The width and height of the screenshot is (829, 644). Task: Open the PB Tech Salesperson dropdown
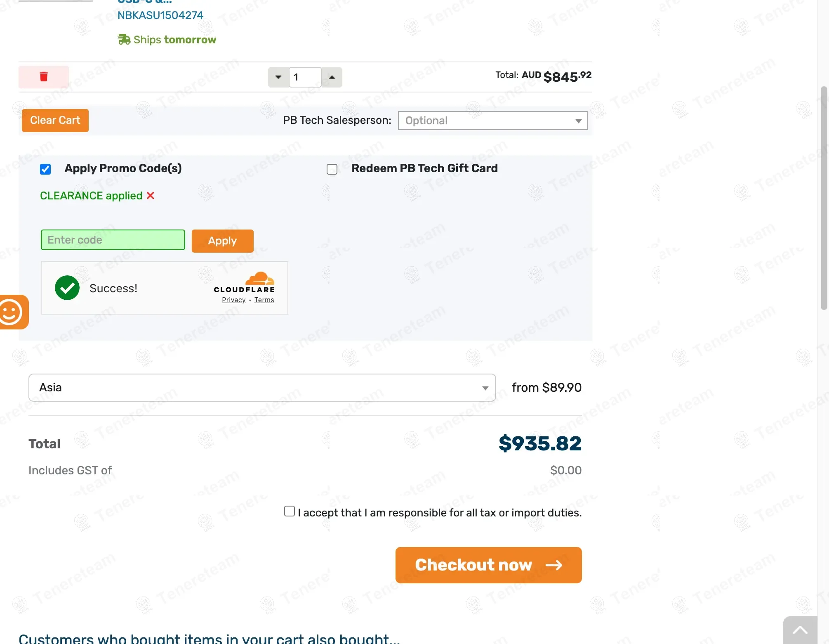(492, 121)
